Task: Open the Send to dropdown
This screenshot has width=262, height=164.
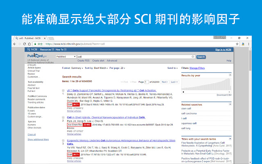Action: tap(172, 68)
